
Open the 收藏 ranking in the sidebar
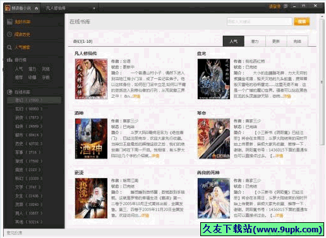[32, 78]
